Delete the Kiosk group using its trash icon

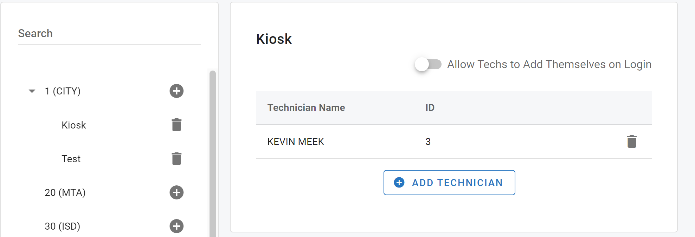[x=176, y=125]
